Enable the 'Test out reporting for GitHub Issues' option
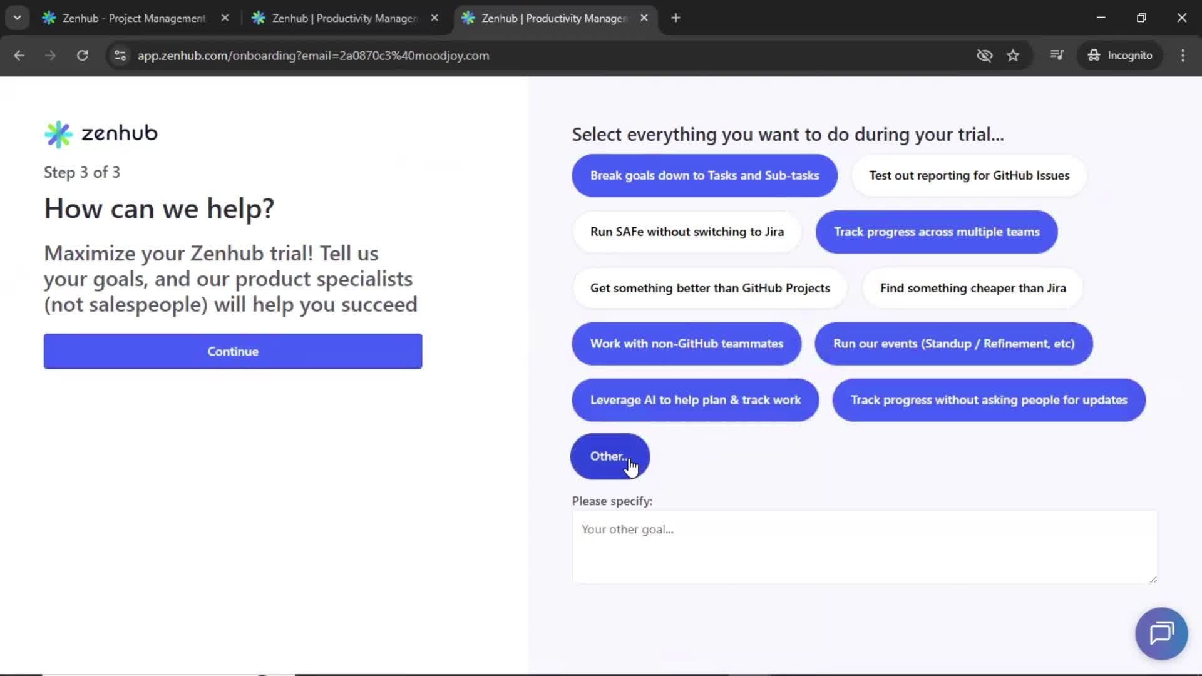Viewport: 1202px width, 676px height. 968,175
